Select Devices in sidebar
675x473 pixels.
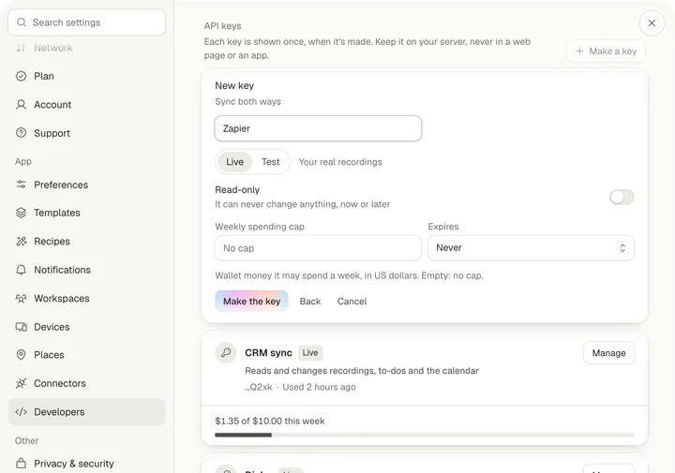[x=86, y=327]
